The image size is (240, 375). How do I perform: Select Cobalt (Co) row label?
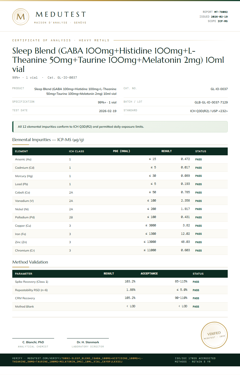pyautogui.click(x=23, y=193)
